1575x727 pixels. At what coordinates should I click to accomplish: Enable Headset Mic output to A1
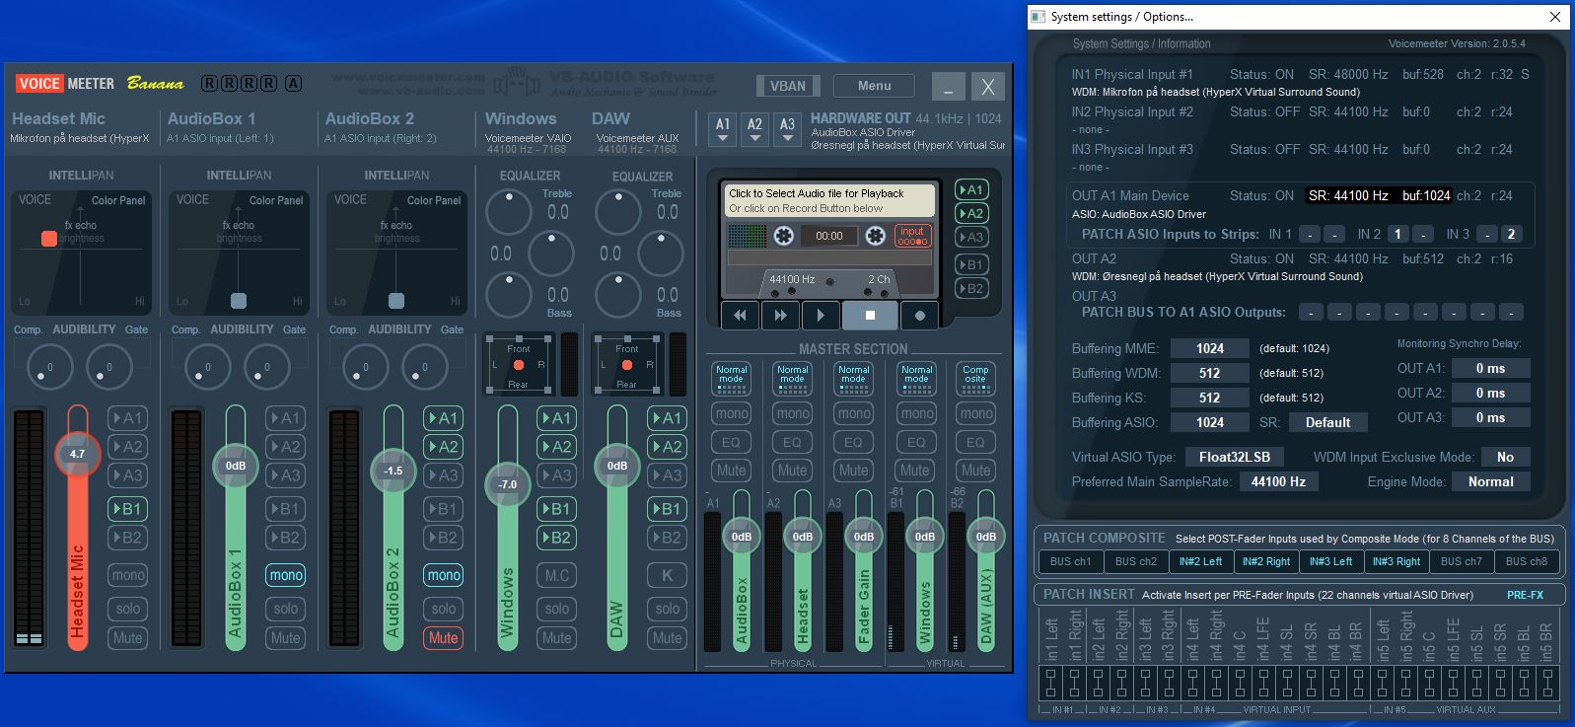(127, 418)
